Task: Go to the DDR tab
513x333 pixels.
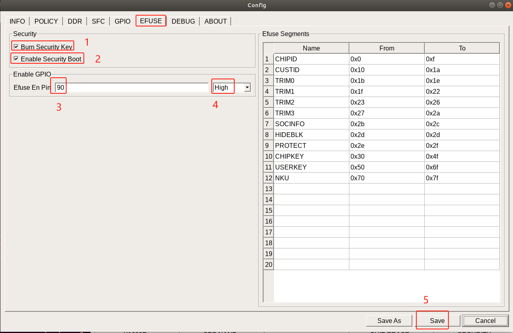Action: coord(75,21)
